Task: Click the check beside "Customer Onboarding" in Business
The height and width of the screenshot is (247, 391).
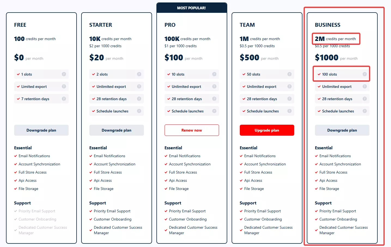Action: pos(316,219)
